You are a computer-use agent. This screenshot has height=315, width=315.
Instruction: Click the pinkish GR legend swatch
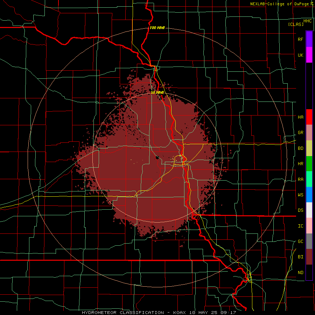pyautogui.click(x=309, y=133)
